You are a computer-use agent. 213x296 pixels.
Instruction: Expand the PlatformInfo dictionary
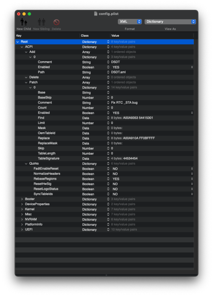pos(22,225)
